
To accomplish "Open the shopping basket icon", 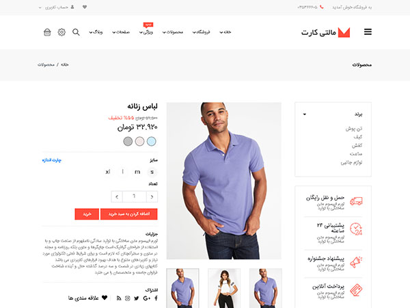I will click(x=47, y=32).
